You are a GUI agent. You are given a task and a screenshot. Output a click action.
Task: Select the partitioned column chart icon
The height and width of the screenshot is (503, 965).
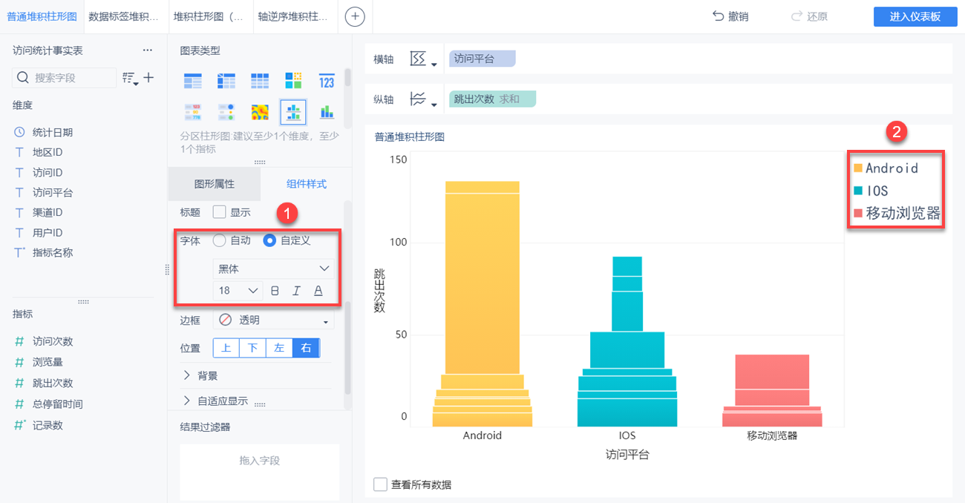(293, 112)
